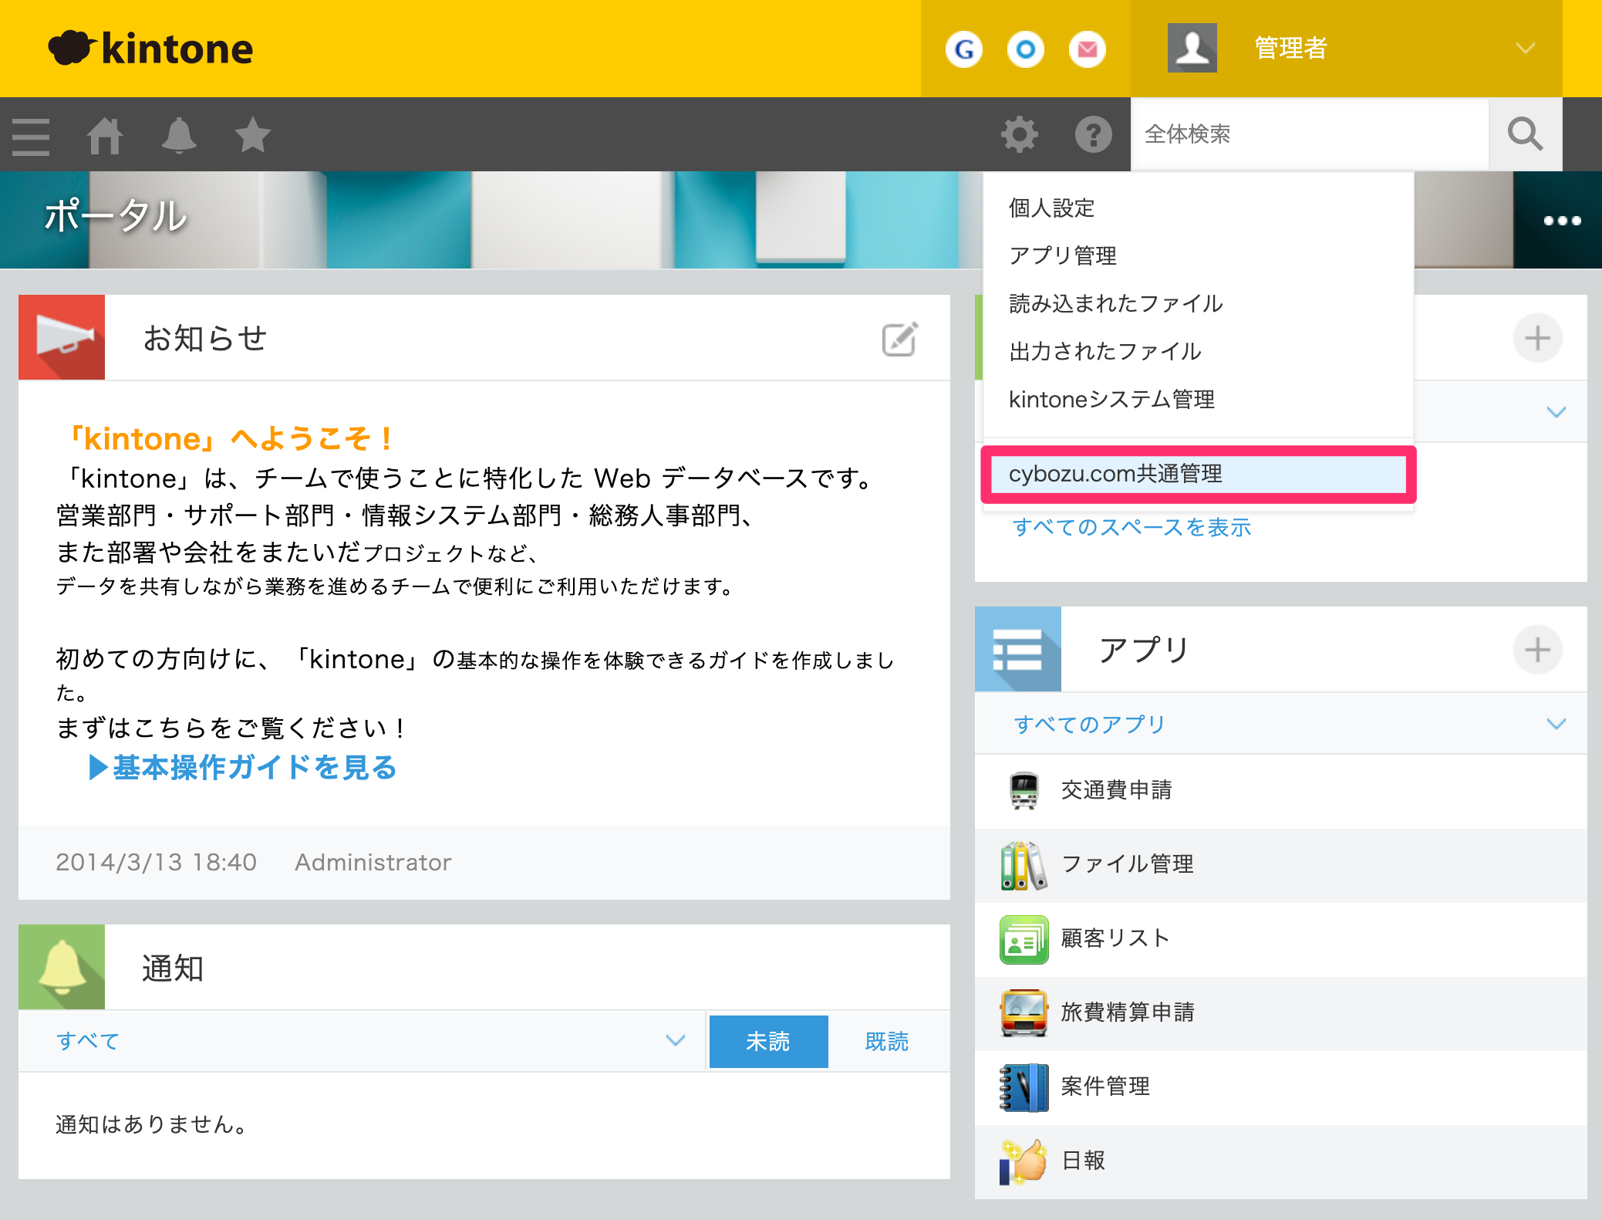This screenshot has width=1602, height=1220.
Task: Click the settings gear icon
Action: pos(1019,135)
